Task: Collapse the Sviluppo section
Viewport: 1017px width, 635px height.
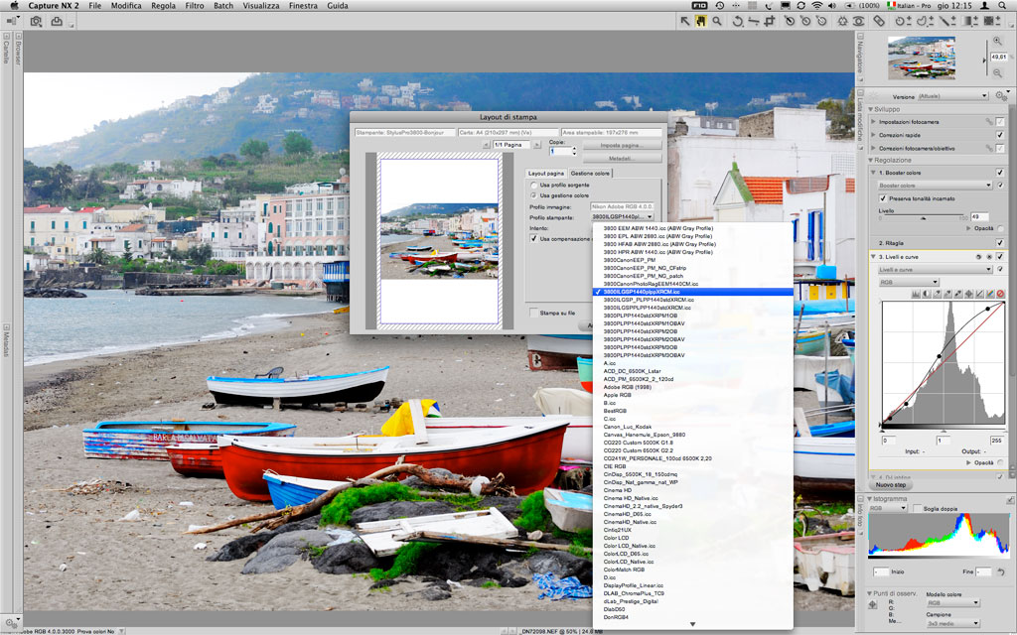Action: (870, 109)
